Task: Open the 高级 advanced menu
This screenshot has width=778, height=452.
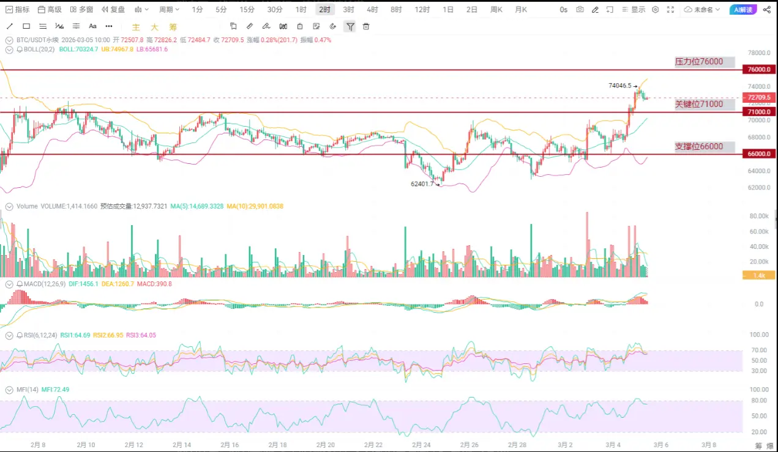Action: tap(50, 10)
